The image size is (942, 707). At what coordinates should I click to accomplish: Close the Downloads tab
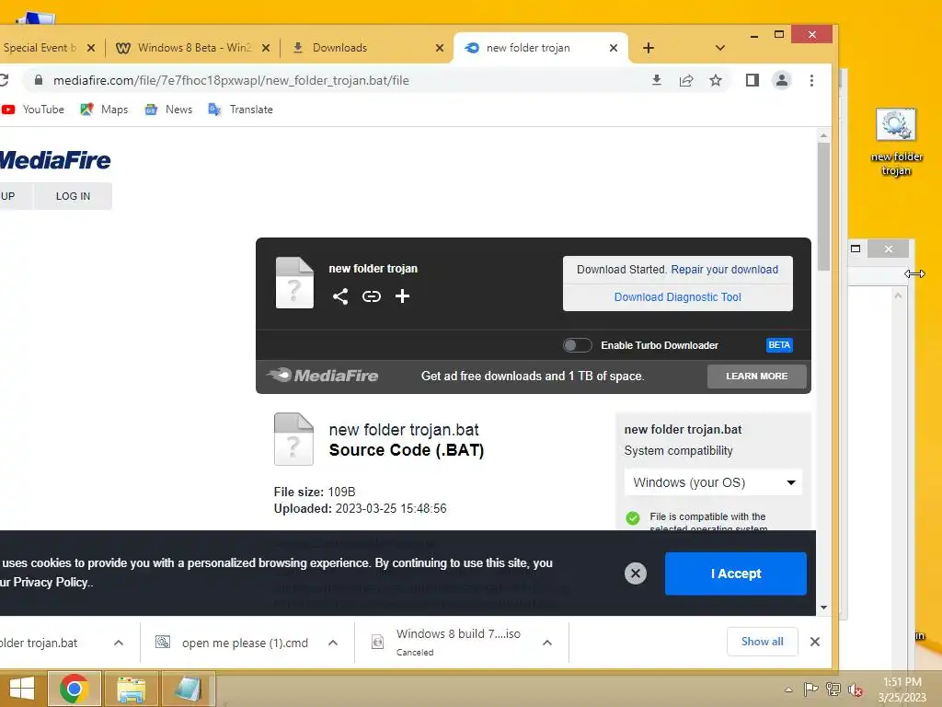[x=440, y=48]
